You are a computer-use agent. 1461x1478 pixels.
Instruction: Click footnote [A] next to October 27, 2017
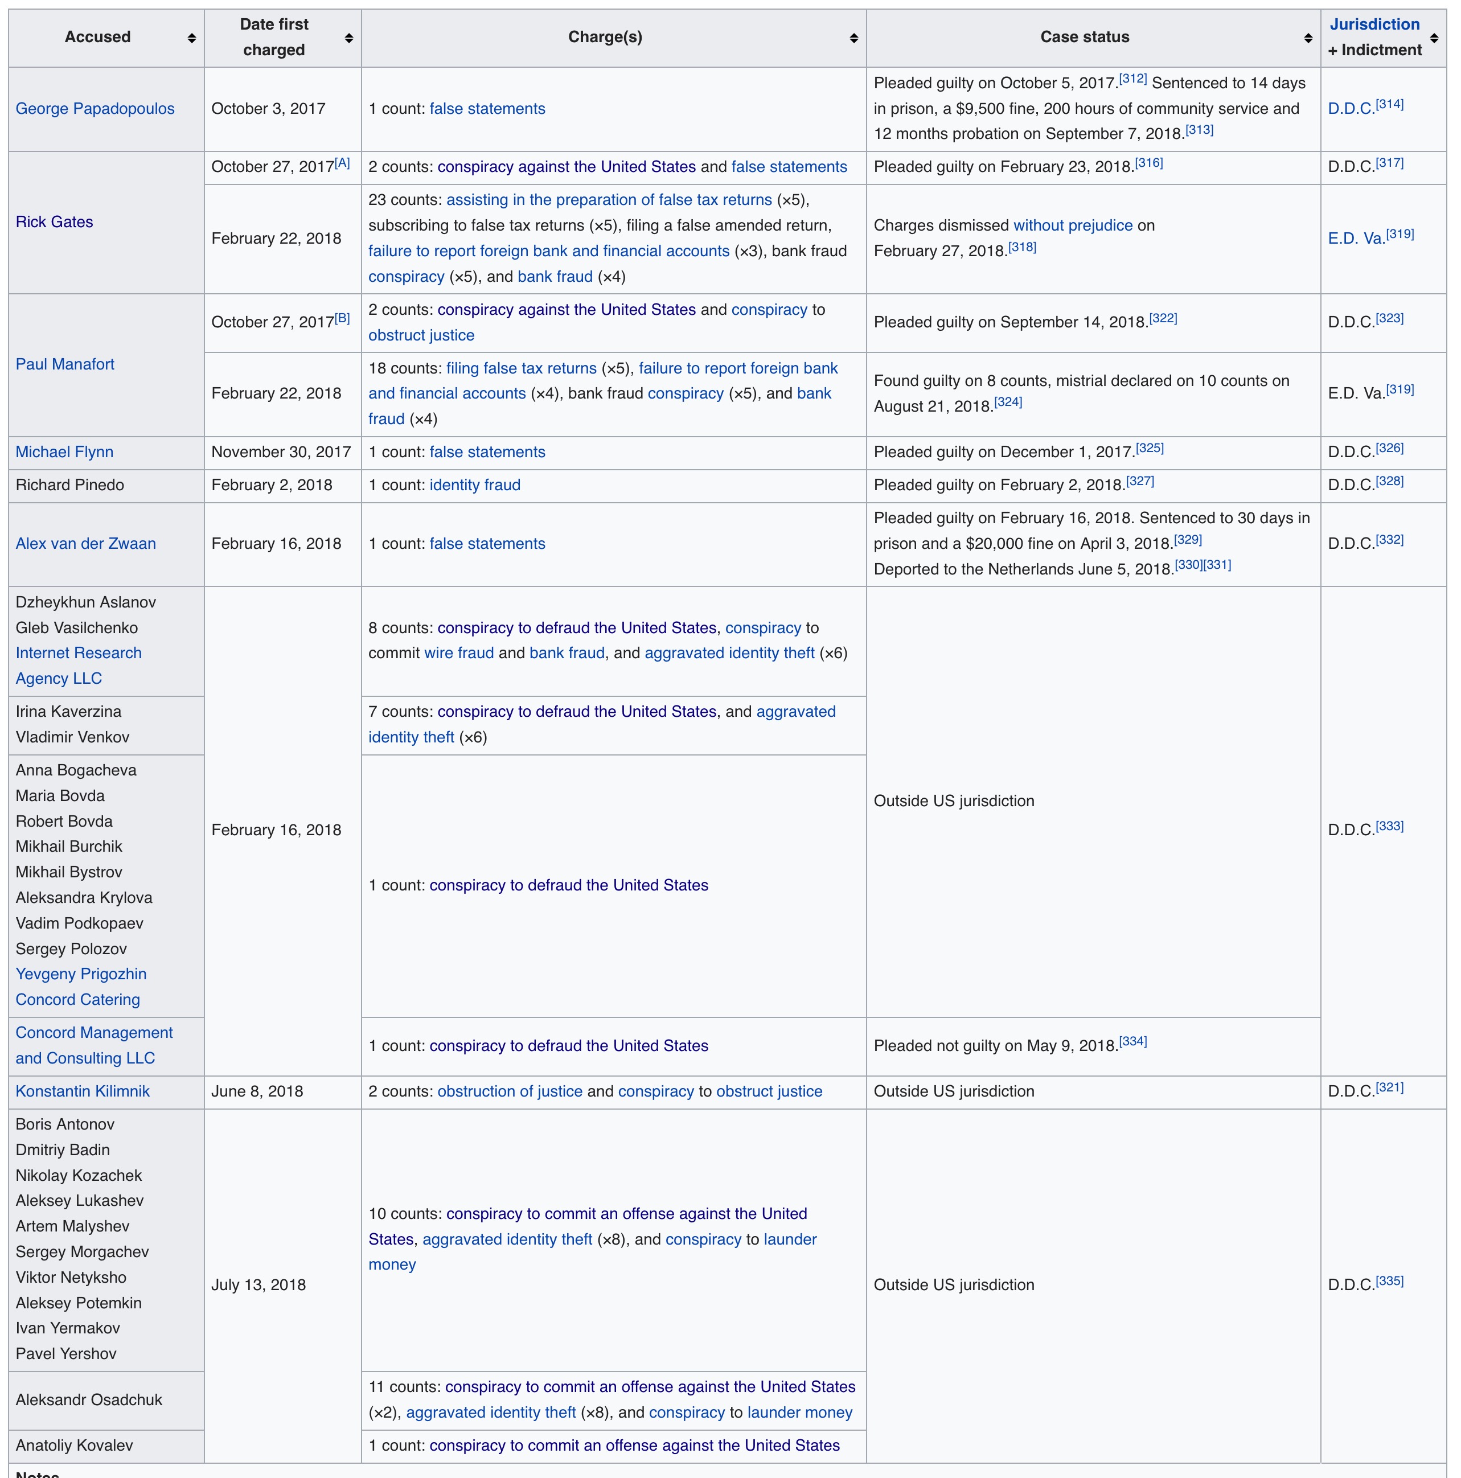tap(342, 163)
